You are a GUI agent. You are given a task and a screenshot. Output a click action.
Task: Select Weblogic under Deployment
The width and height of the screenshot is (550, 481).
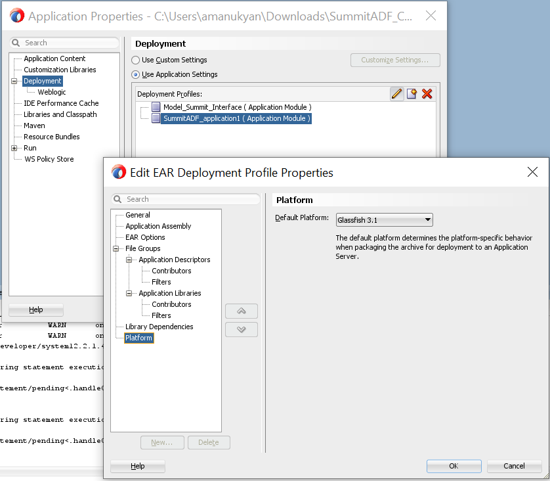click(x=52, y=92)
